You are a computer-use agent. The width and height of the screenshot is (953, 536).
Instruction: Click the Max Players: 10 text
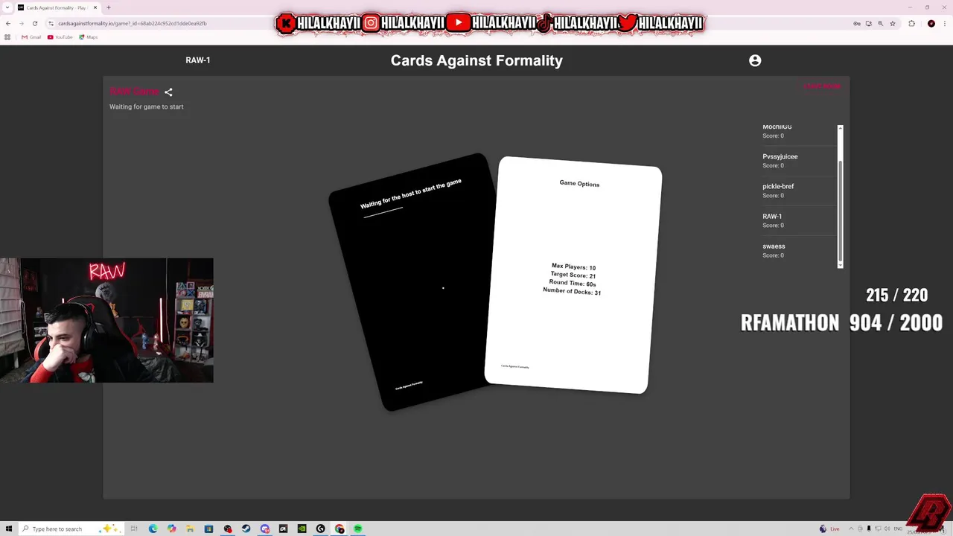573,267
